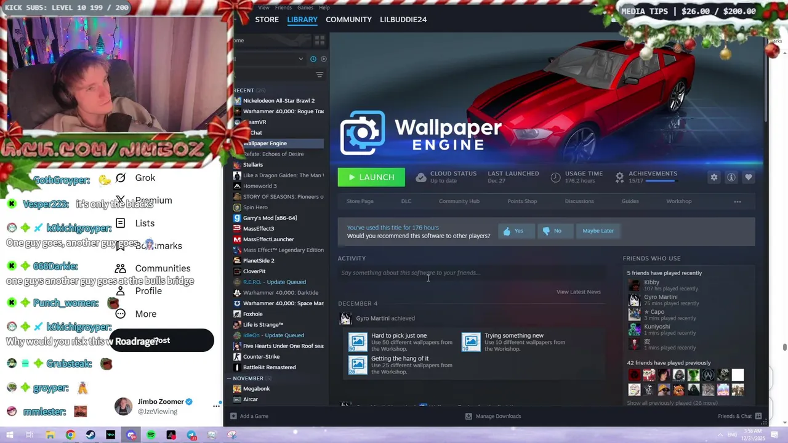Open friend Gyro Martini in friends list
788x443 pixels.
click(x=661, y=297)
